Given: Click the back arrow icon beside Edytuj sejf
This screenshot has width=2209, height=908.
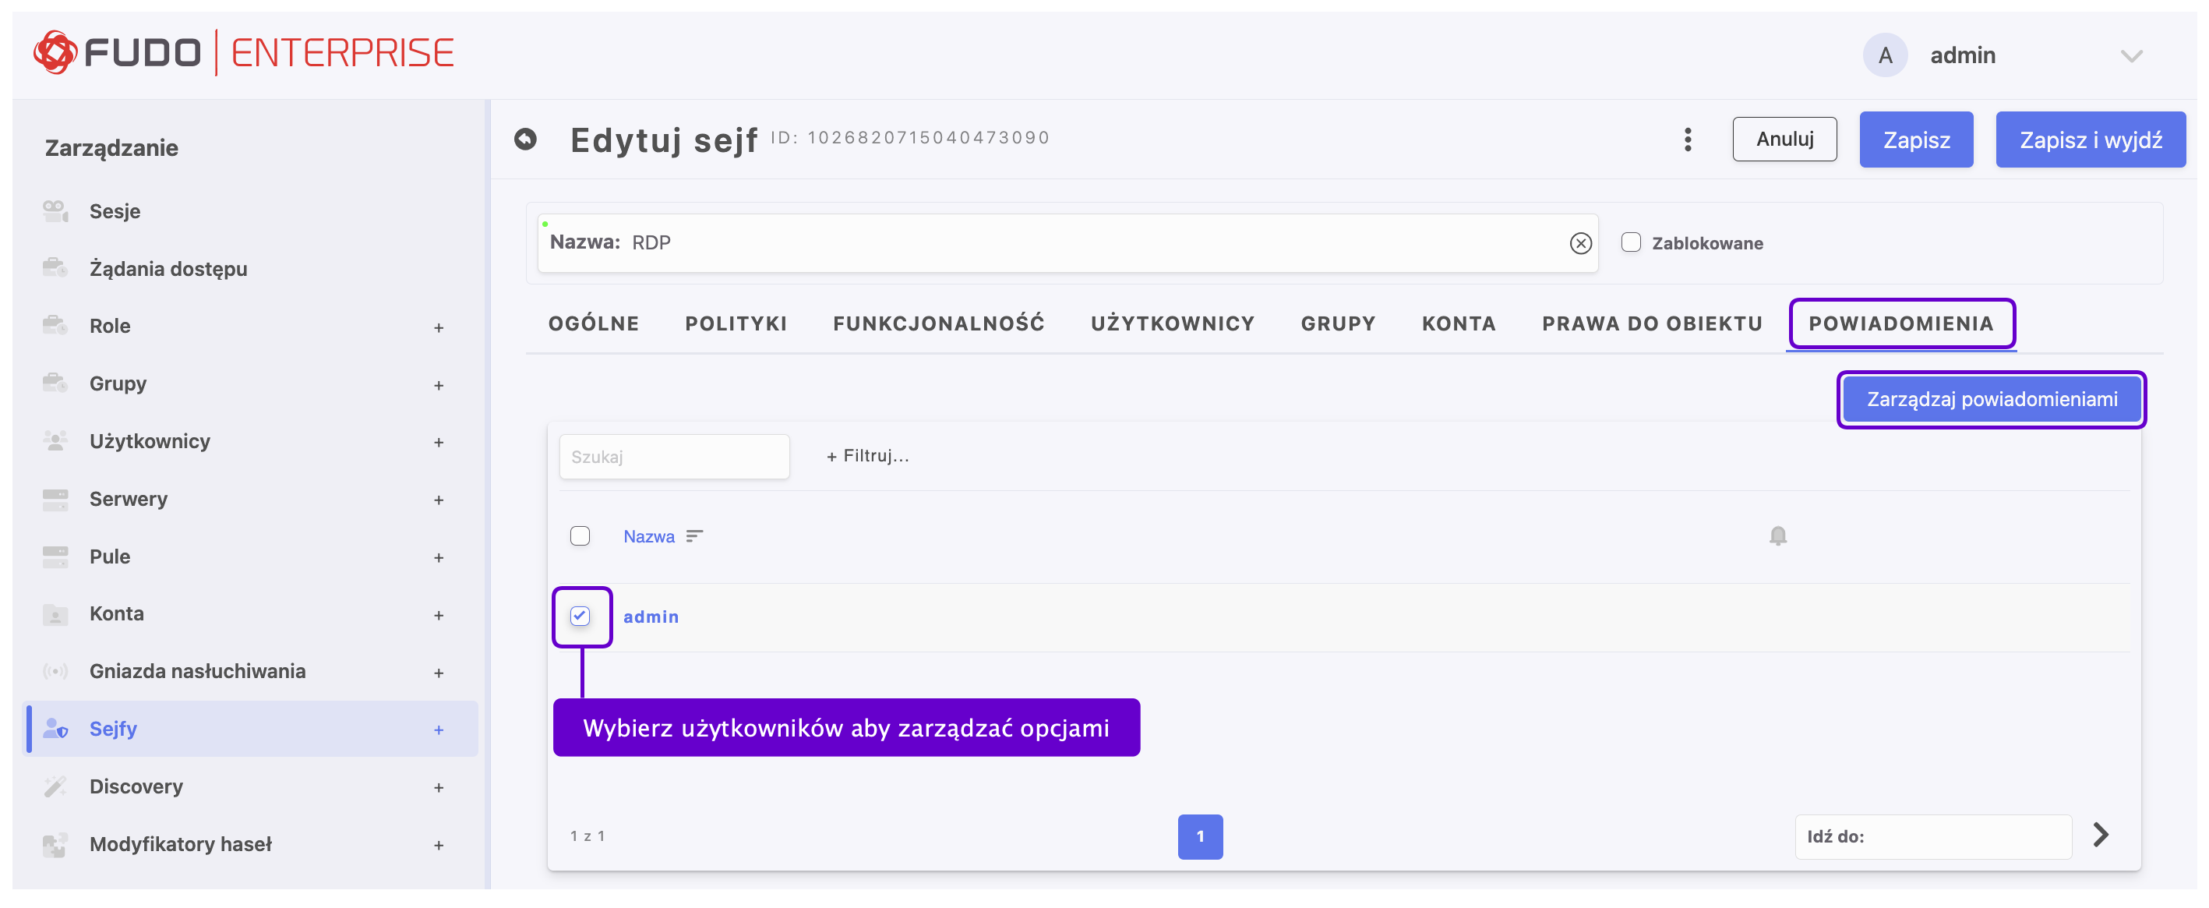Looking at the screenshot, I should point(525,139).
